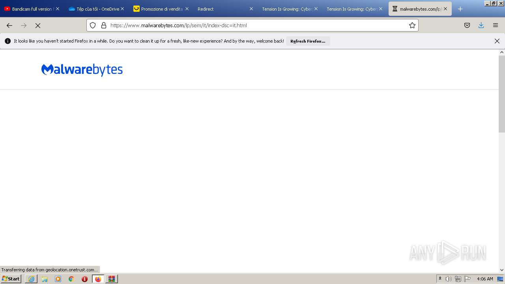Launch Internet Explorer from taskbar
505x284 pixels.
point(31,279)
